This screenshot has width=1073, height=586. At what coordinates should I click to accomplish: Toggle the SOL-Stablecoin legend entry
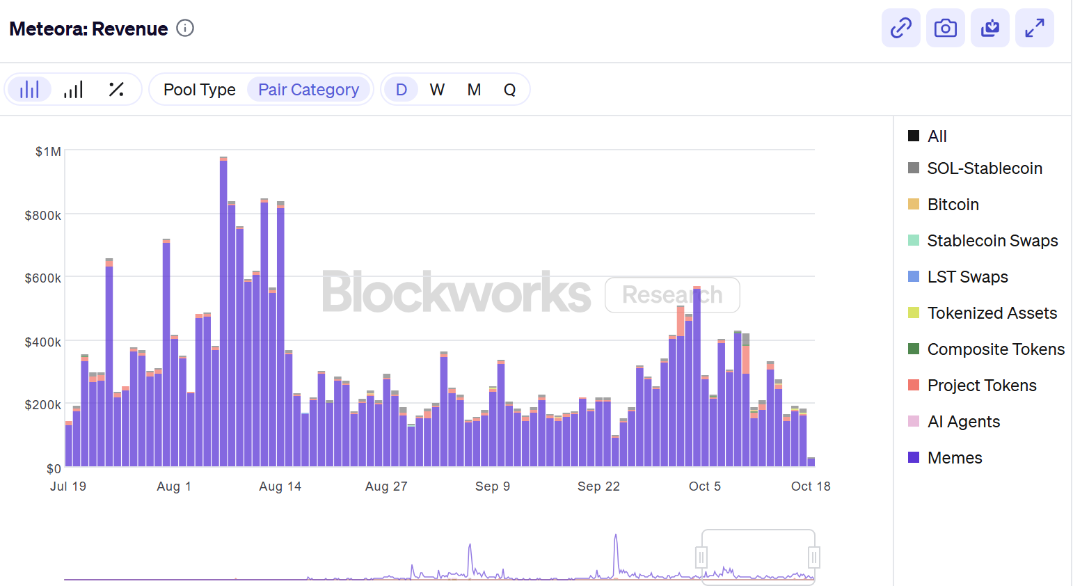click(984, 168)
